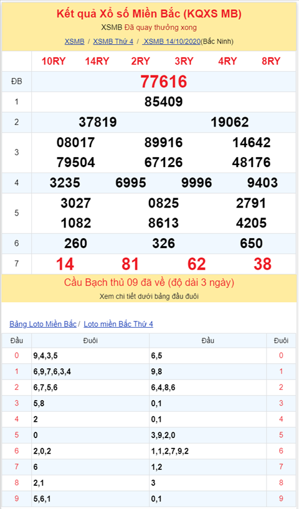Select fourth prize number 9996
The width and height of the screenshot is (299, 509).
[x=197, y=183]
